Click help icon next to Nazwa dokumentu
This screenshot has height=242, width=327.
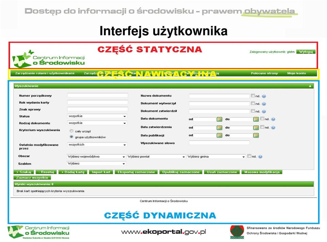tap(264, 96)
